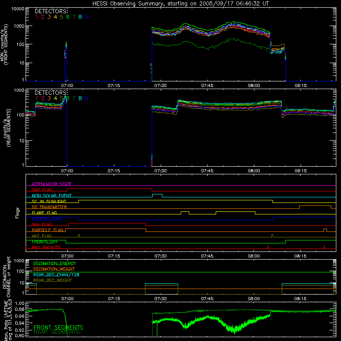
Task: Click the REAR_DEC_WEIGHT legend entry
Action: [x=52, y=280]
